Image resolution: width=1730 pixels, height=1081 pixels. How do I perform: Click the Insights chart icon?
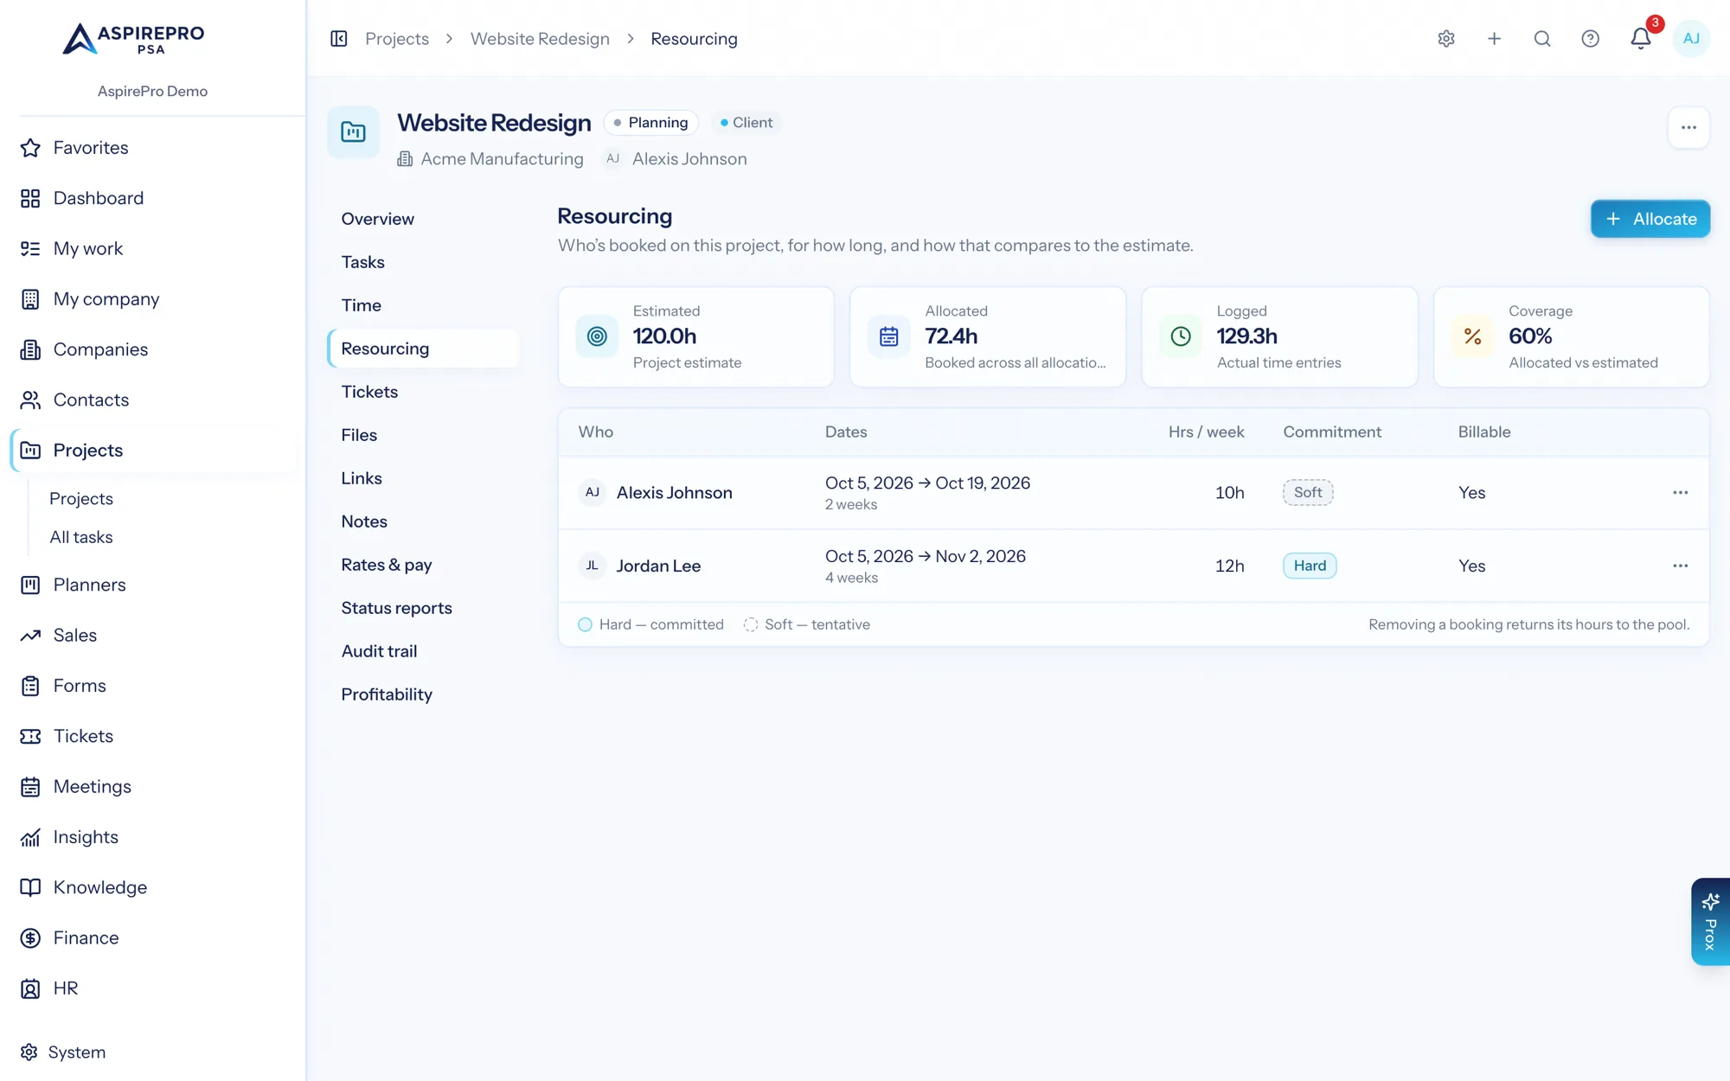tap(30, 837)
